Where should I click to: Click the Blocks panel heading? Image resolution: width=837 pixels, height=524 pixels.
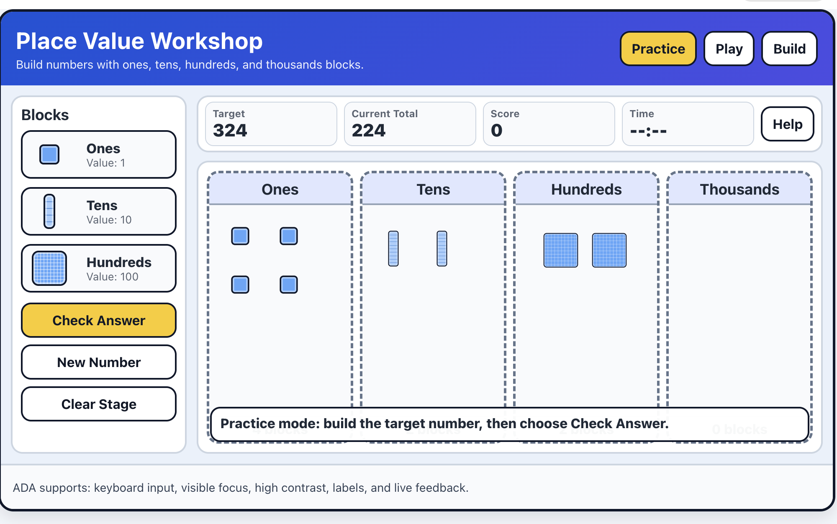pos(45,115)
